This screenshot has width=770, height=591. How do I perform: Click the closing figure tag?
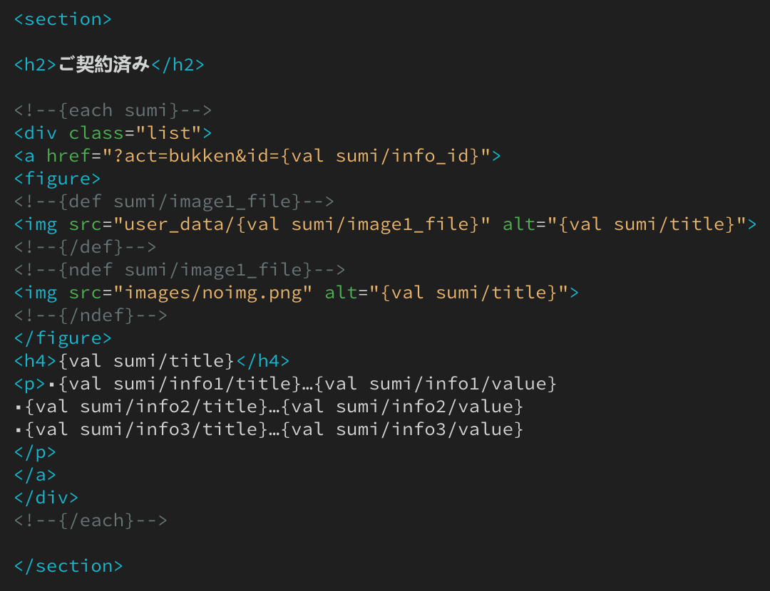[63, 338]
